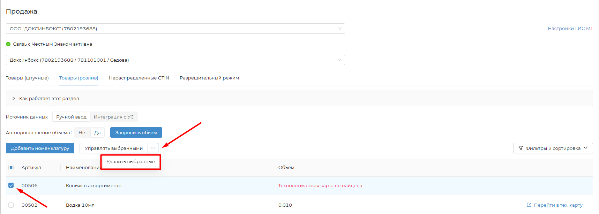Click the three-dots more actions button
The height and width of the screenshot is (214, 599).
[153, 148]
